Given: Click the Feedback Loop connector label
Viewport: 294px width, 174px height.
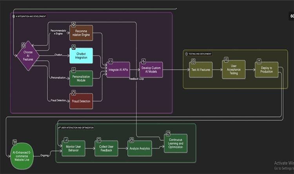Looking at the screenshot, I should click(137, 79).
